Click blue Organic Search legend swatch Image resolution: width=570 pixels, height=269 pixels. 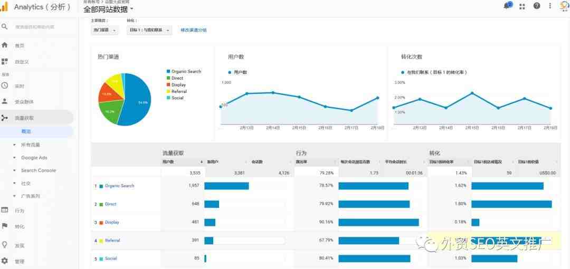click(x=168, y=72)
